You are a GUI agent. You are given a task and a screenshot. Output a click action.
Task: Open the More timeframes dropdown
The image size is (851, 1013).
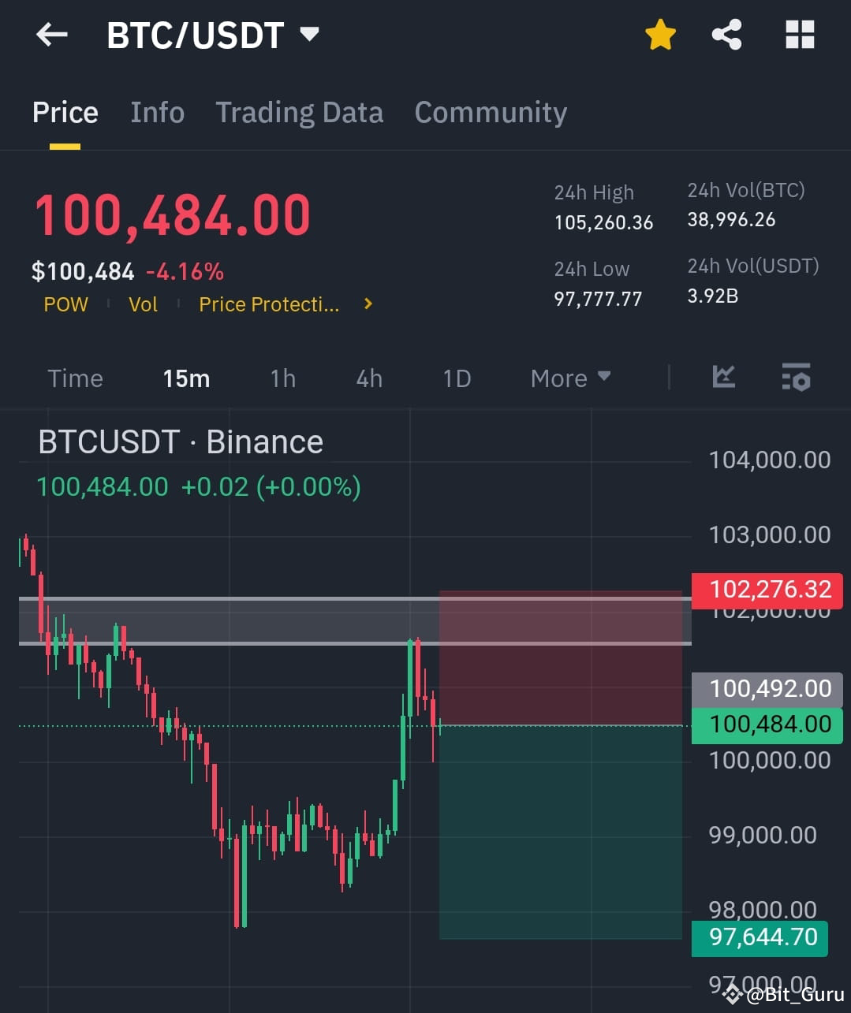click(x=569, y=378)
